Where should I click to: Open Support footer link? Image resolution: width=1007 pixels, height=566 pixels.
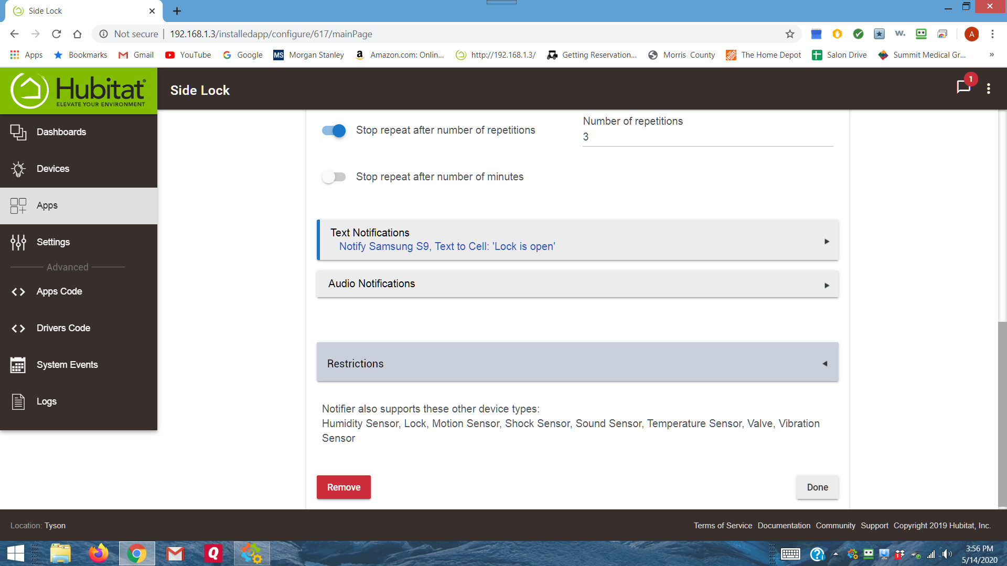(874, 526)
